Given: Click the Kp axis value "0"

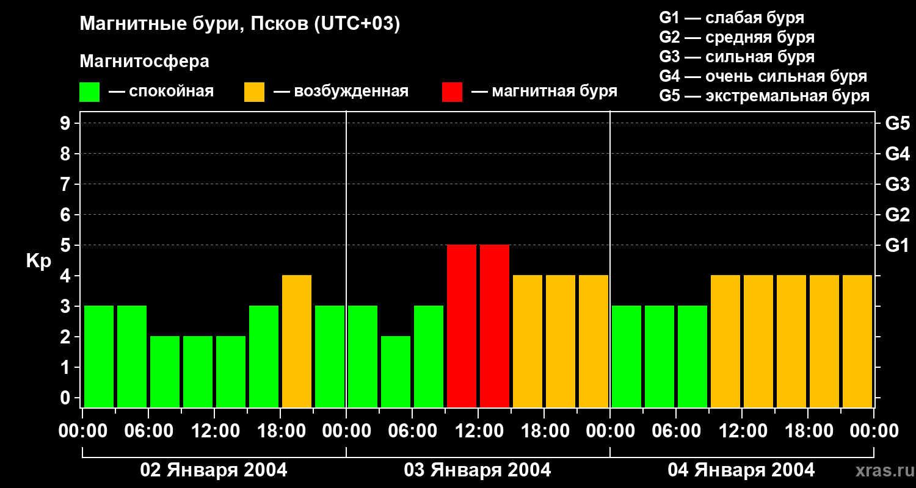Looking at the screenshot, I should (67, 398).
